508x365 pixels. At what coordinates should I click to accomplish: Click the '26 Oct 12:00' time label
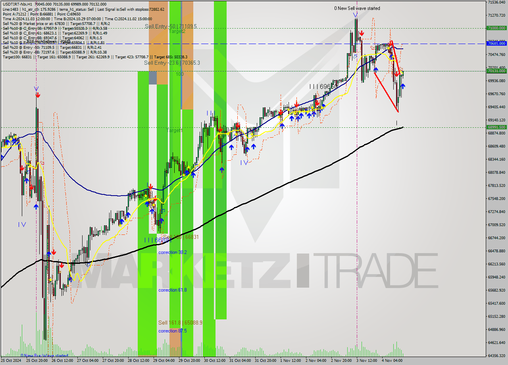[62, 361]
